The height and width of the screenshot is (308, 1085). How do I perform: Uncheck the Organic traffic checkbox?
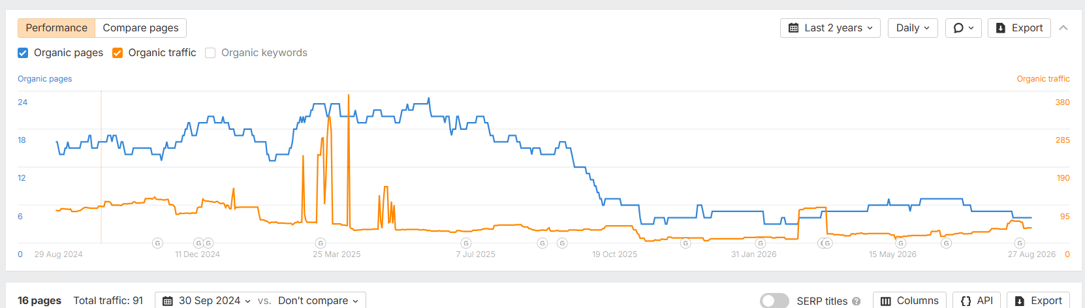point(118,53)
